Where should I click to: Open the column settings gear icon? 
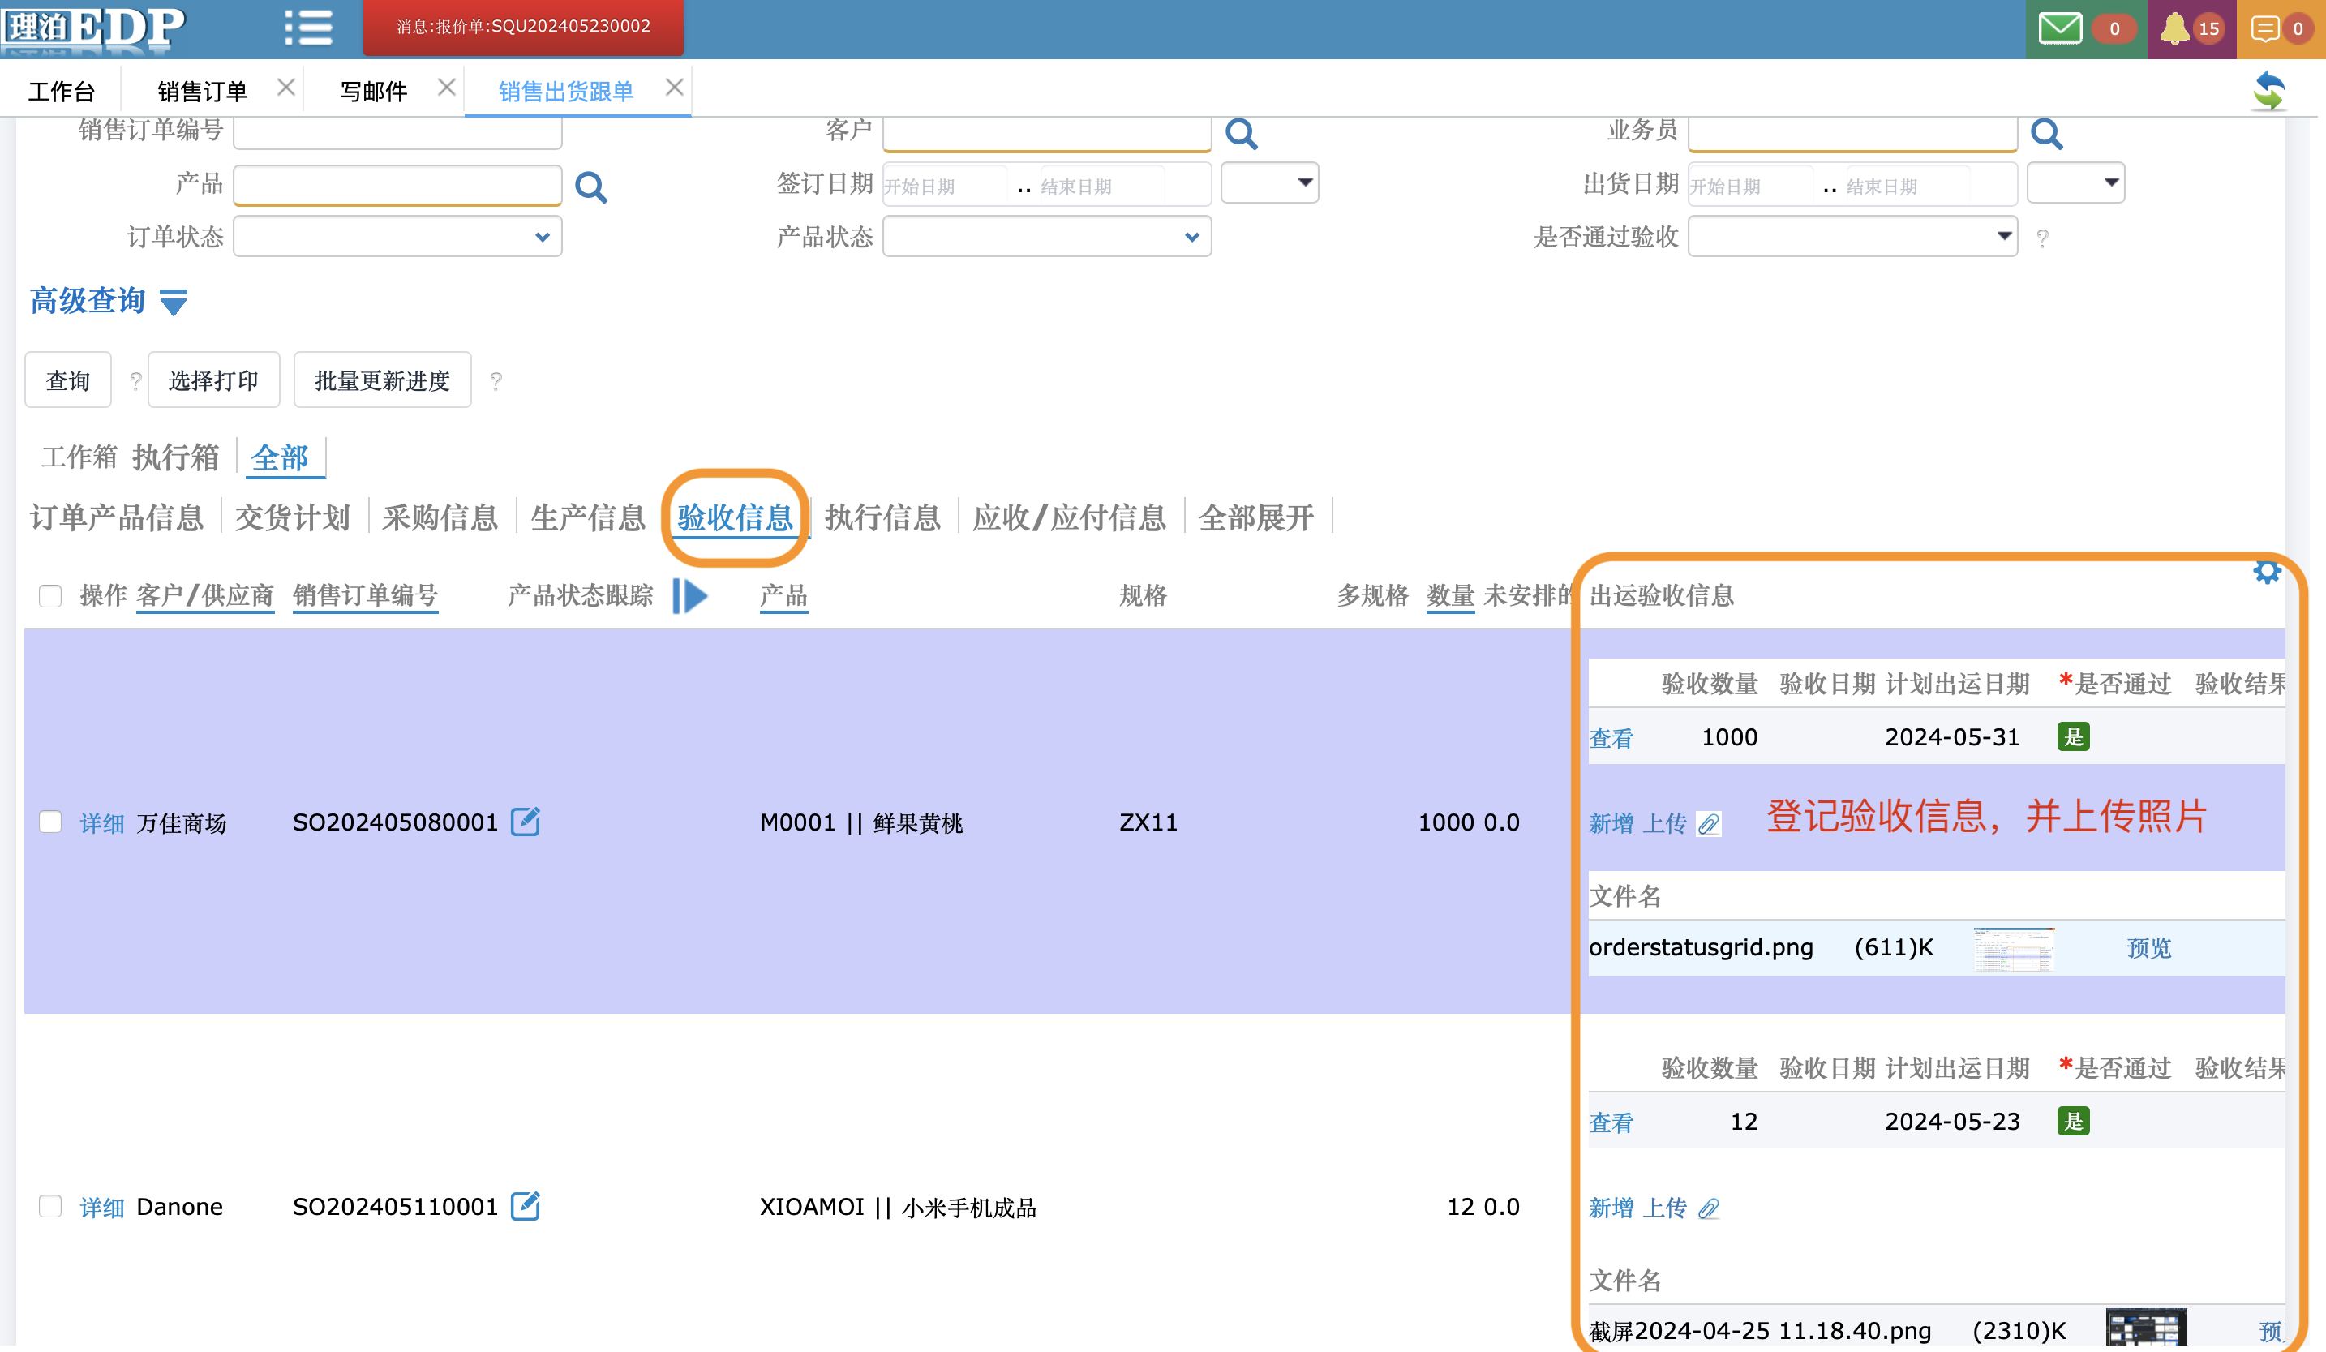point(2266,572)
